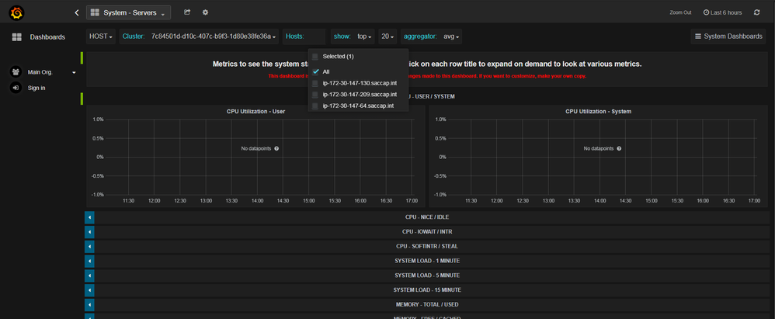This screenshot has width=775, height=319.
Task: Click info icon beside No datapoints in System panel
Action: (619, 148)
